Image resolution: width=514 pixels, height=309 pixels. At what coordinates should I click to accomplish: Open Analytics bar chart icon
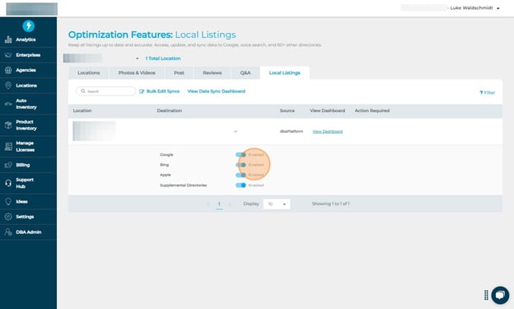point(8,40)
